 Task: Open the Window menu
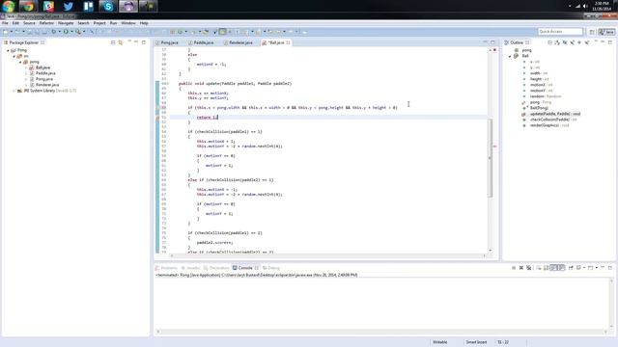(x=128, y=23)
